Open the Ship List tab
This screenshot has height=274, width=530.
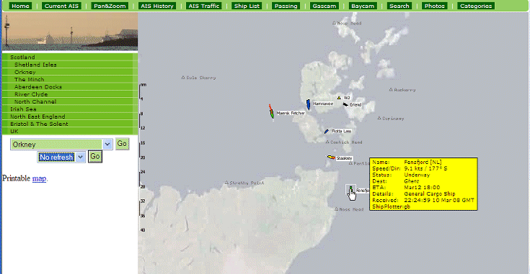pos(247,6)
